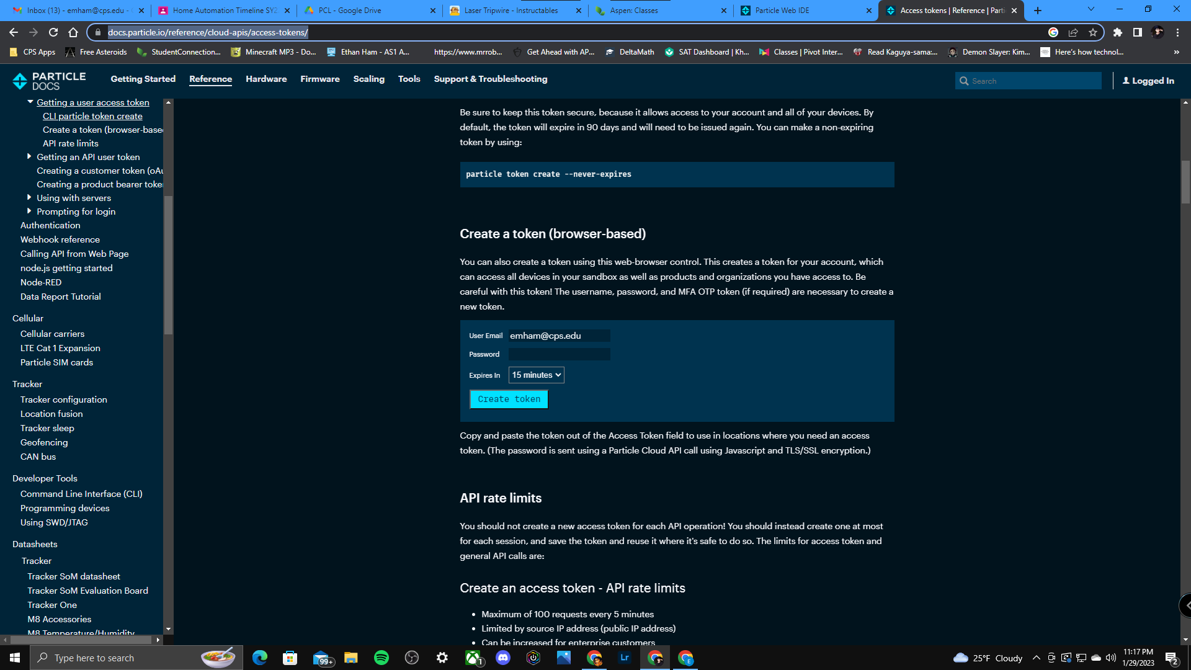1191x670 pixels.
Task: Open Adobe Lightroom from the taskbar
Action: [x=625, y=658]
